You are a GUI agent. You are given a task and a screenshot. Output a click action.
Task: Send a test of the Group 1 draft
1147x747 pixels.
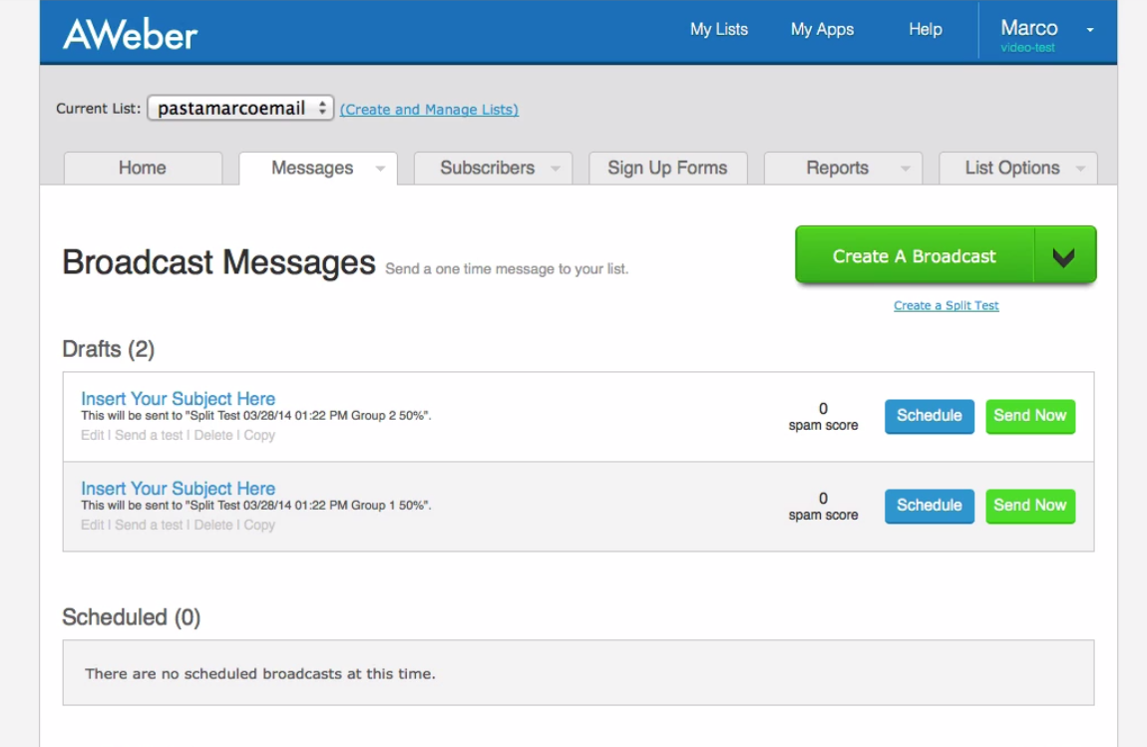click(149, 526)
